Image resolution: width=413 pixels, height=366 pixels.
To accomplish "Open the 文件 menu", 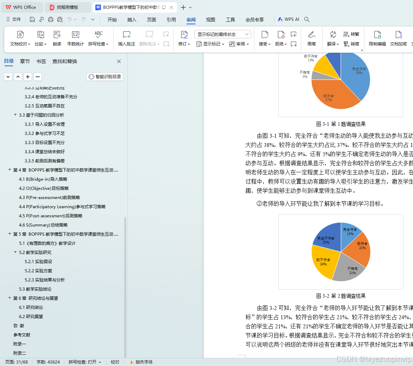I will (x=14, y=19).
